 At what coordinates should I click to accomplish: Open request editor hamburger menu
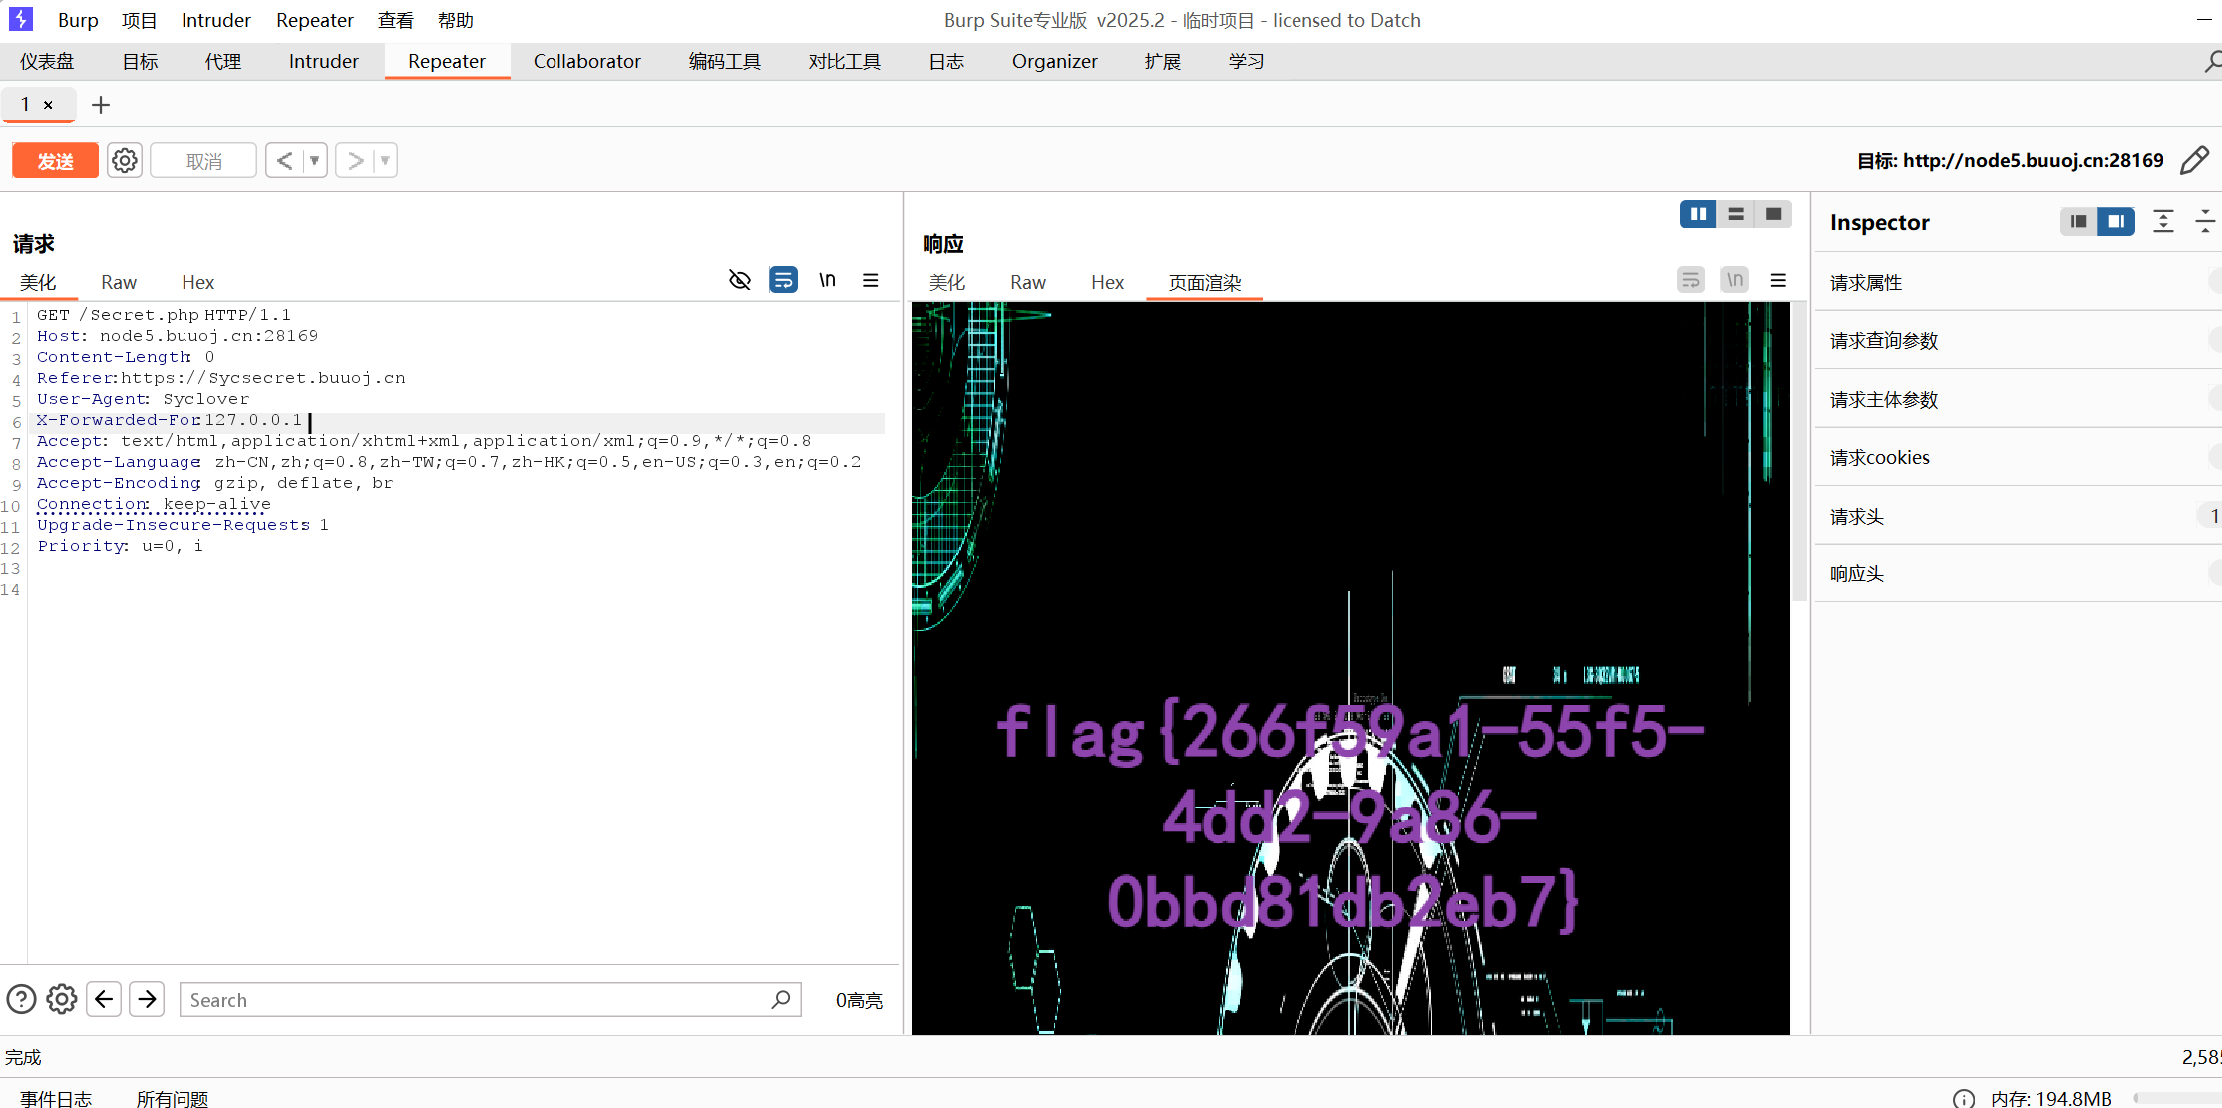tap(871, 280)
